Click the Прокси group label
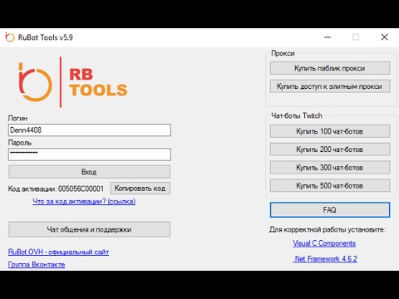 click(x=283, y=53)
